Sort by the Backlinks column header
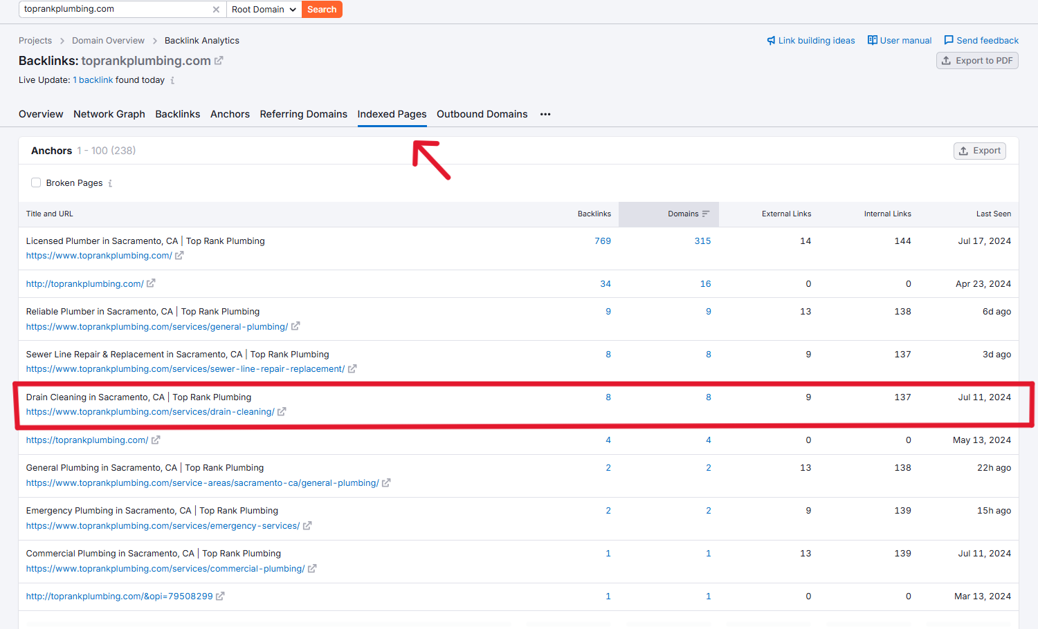The image size is (1038, 629). [594, 214]
